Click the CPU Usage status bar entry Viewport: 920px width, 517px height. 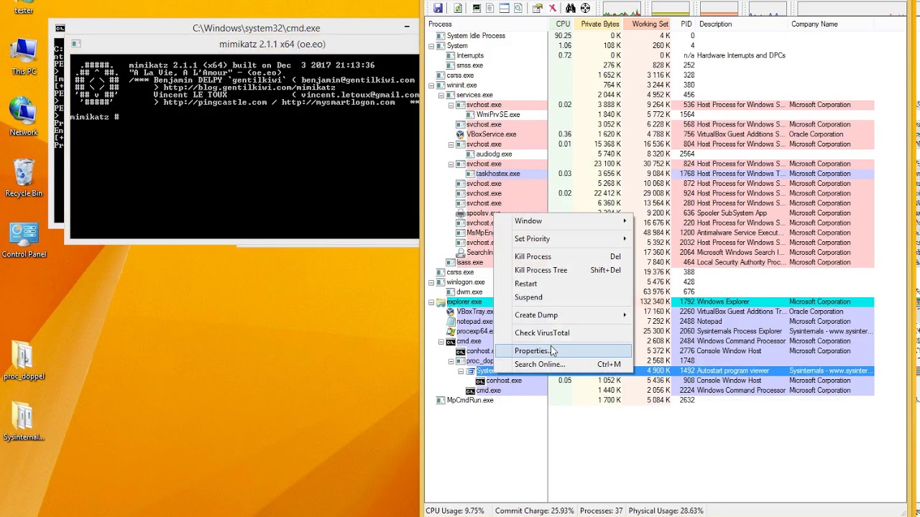pyautogui.click(x=455, y=511)
